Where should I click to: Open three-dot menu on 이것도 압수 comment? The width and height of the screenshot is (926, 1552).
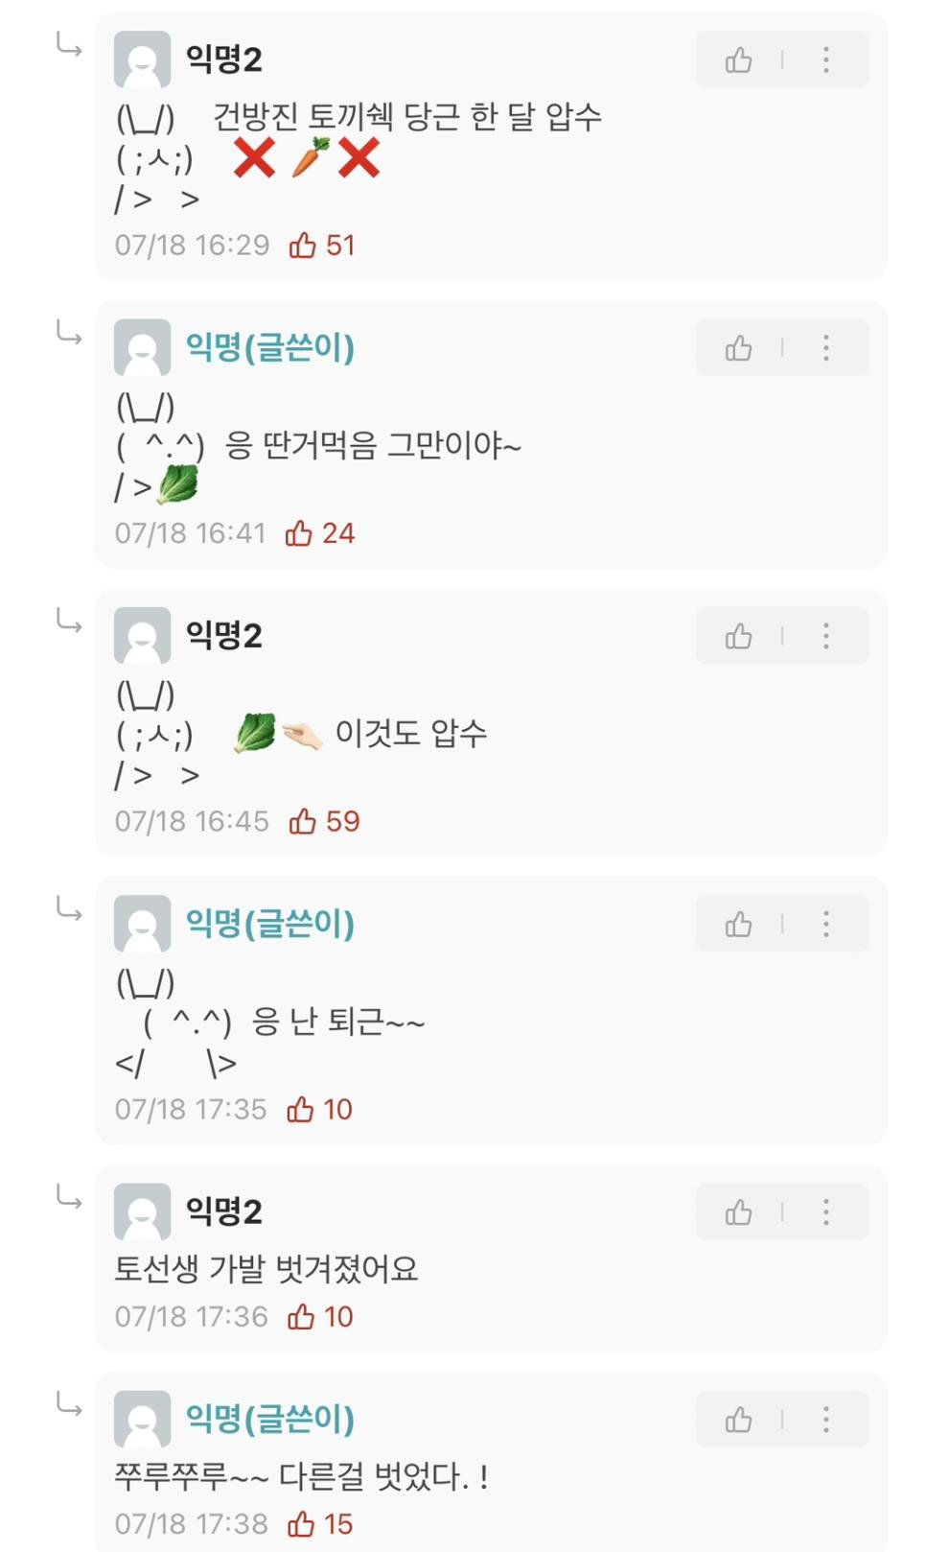tap(825, 636)
